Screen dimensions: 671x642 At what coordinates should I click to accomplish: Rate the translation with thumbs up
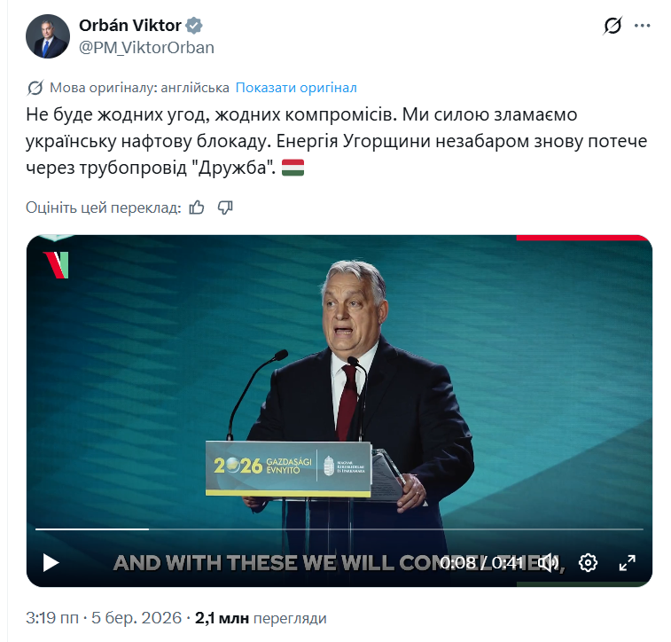point(197,207)
